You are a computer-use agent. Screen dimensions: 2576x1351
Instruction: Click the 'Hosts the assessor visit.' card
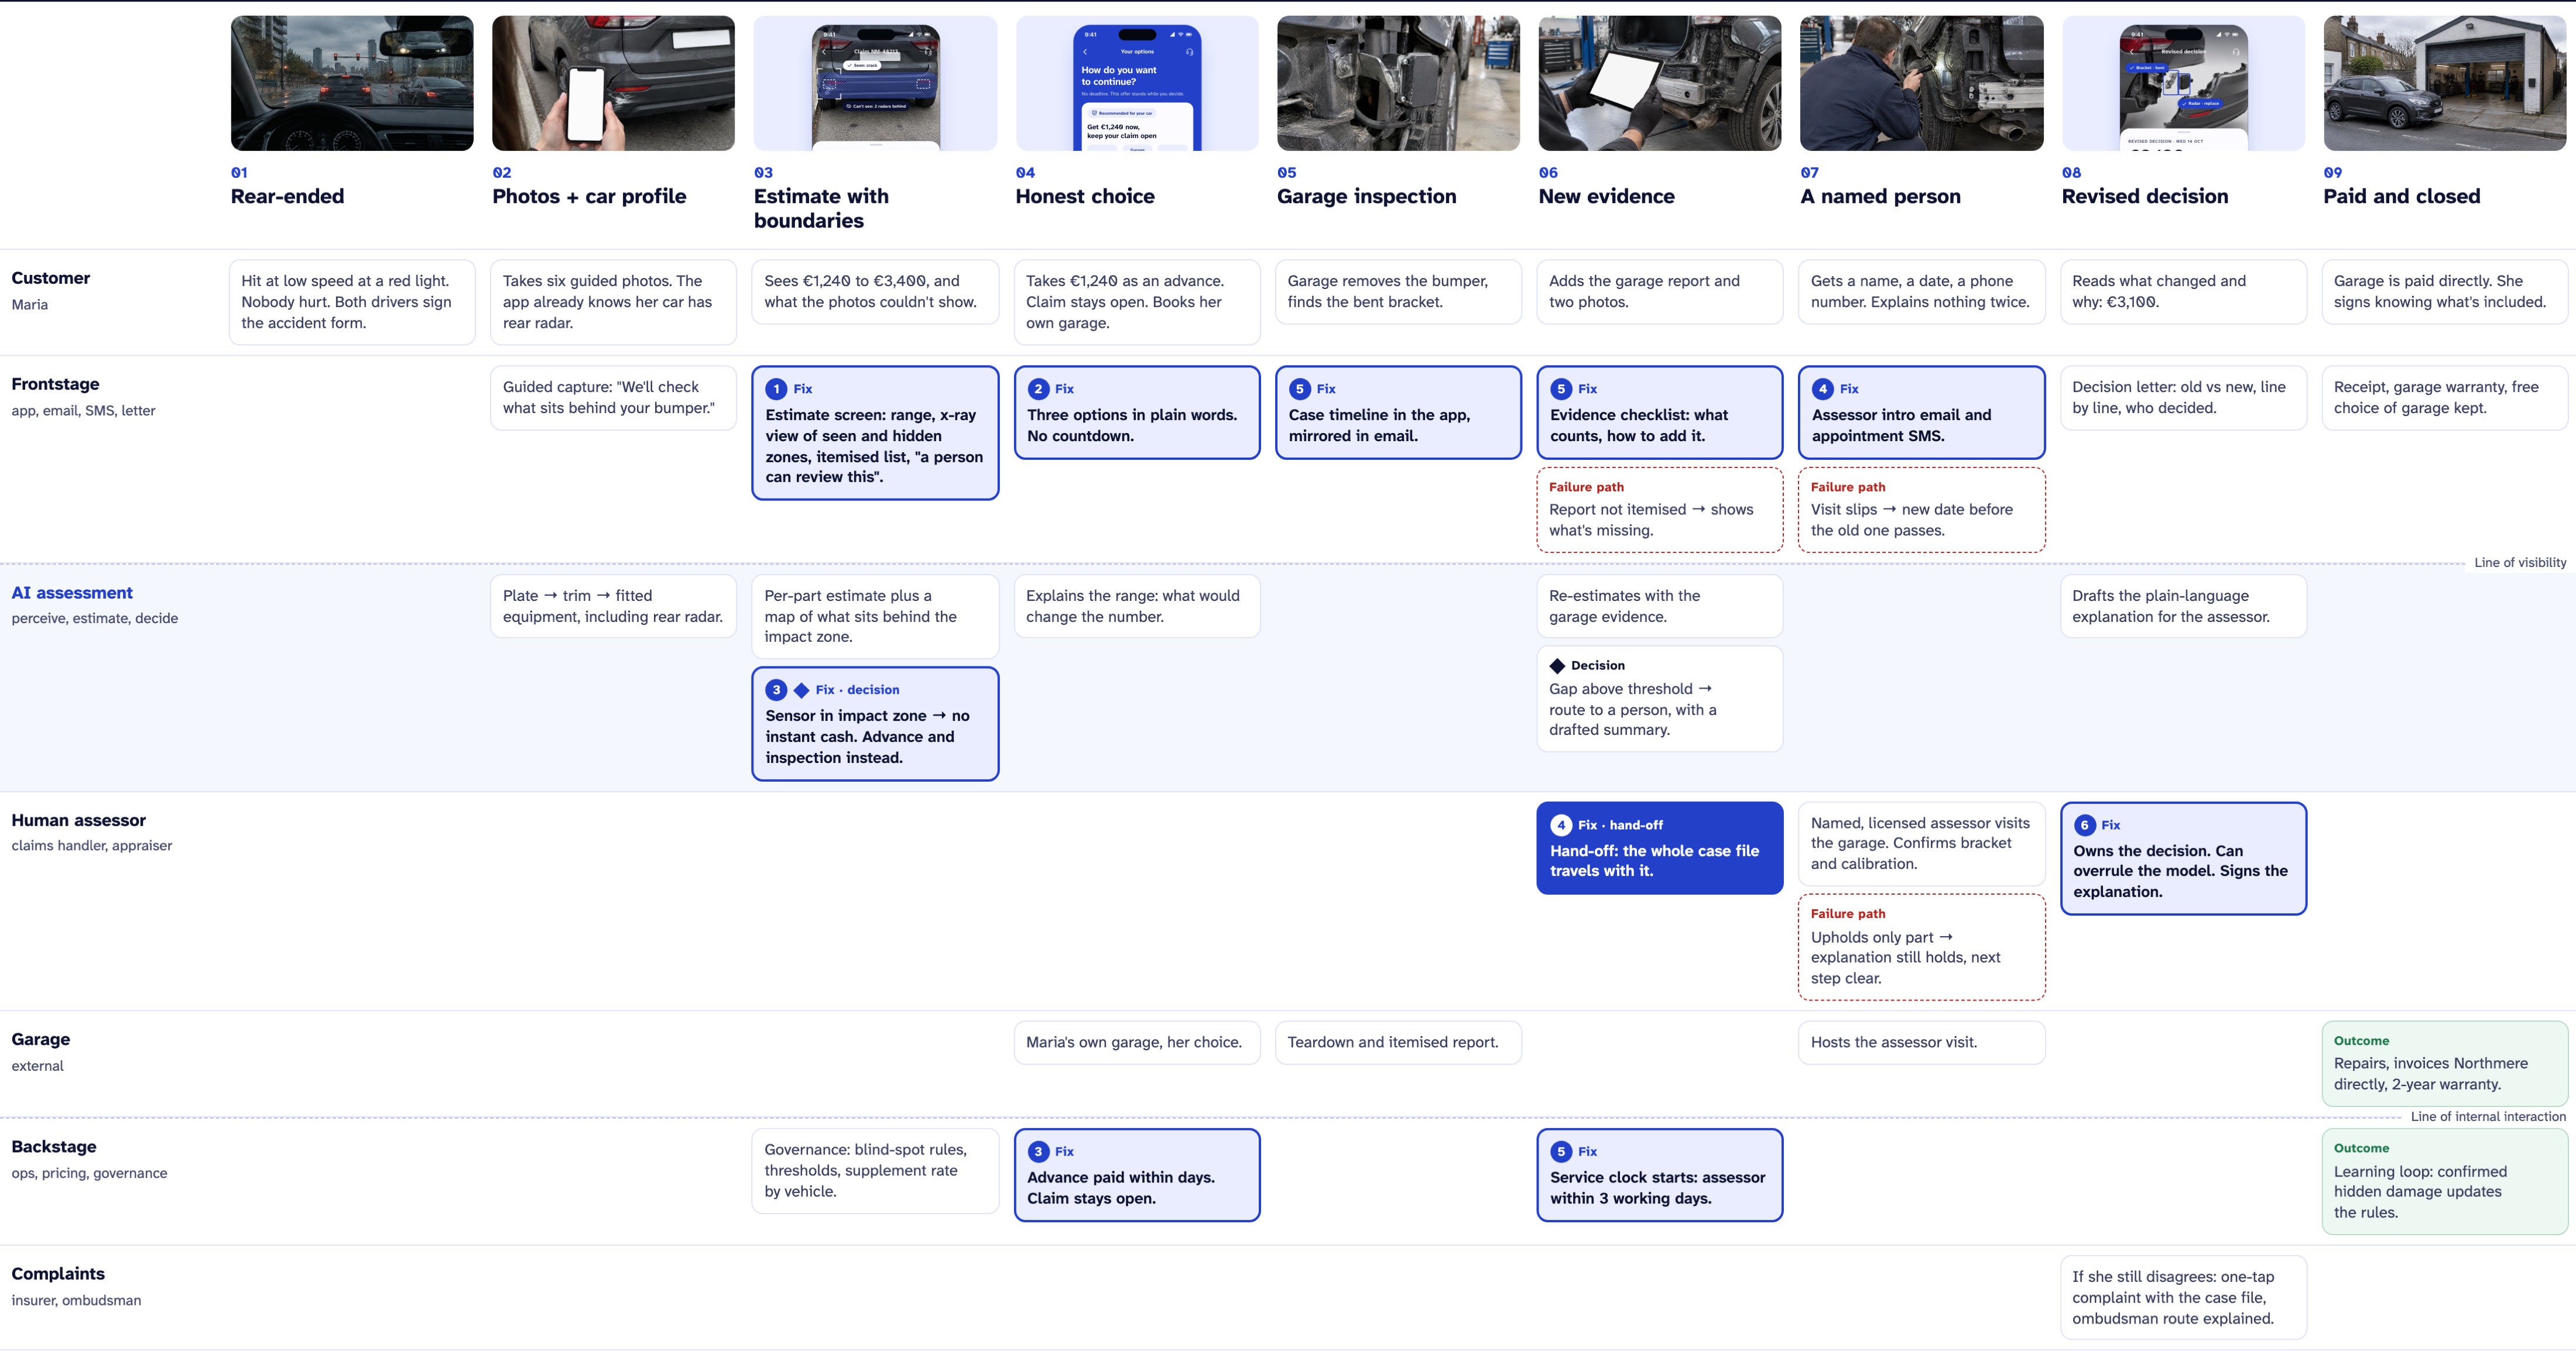click(1922, 1042)
